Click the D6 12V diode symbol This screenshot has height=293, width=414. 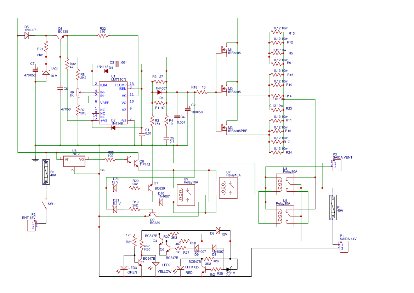pos(218,230)
